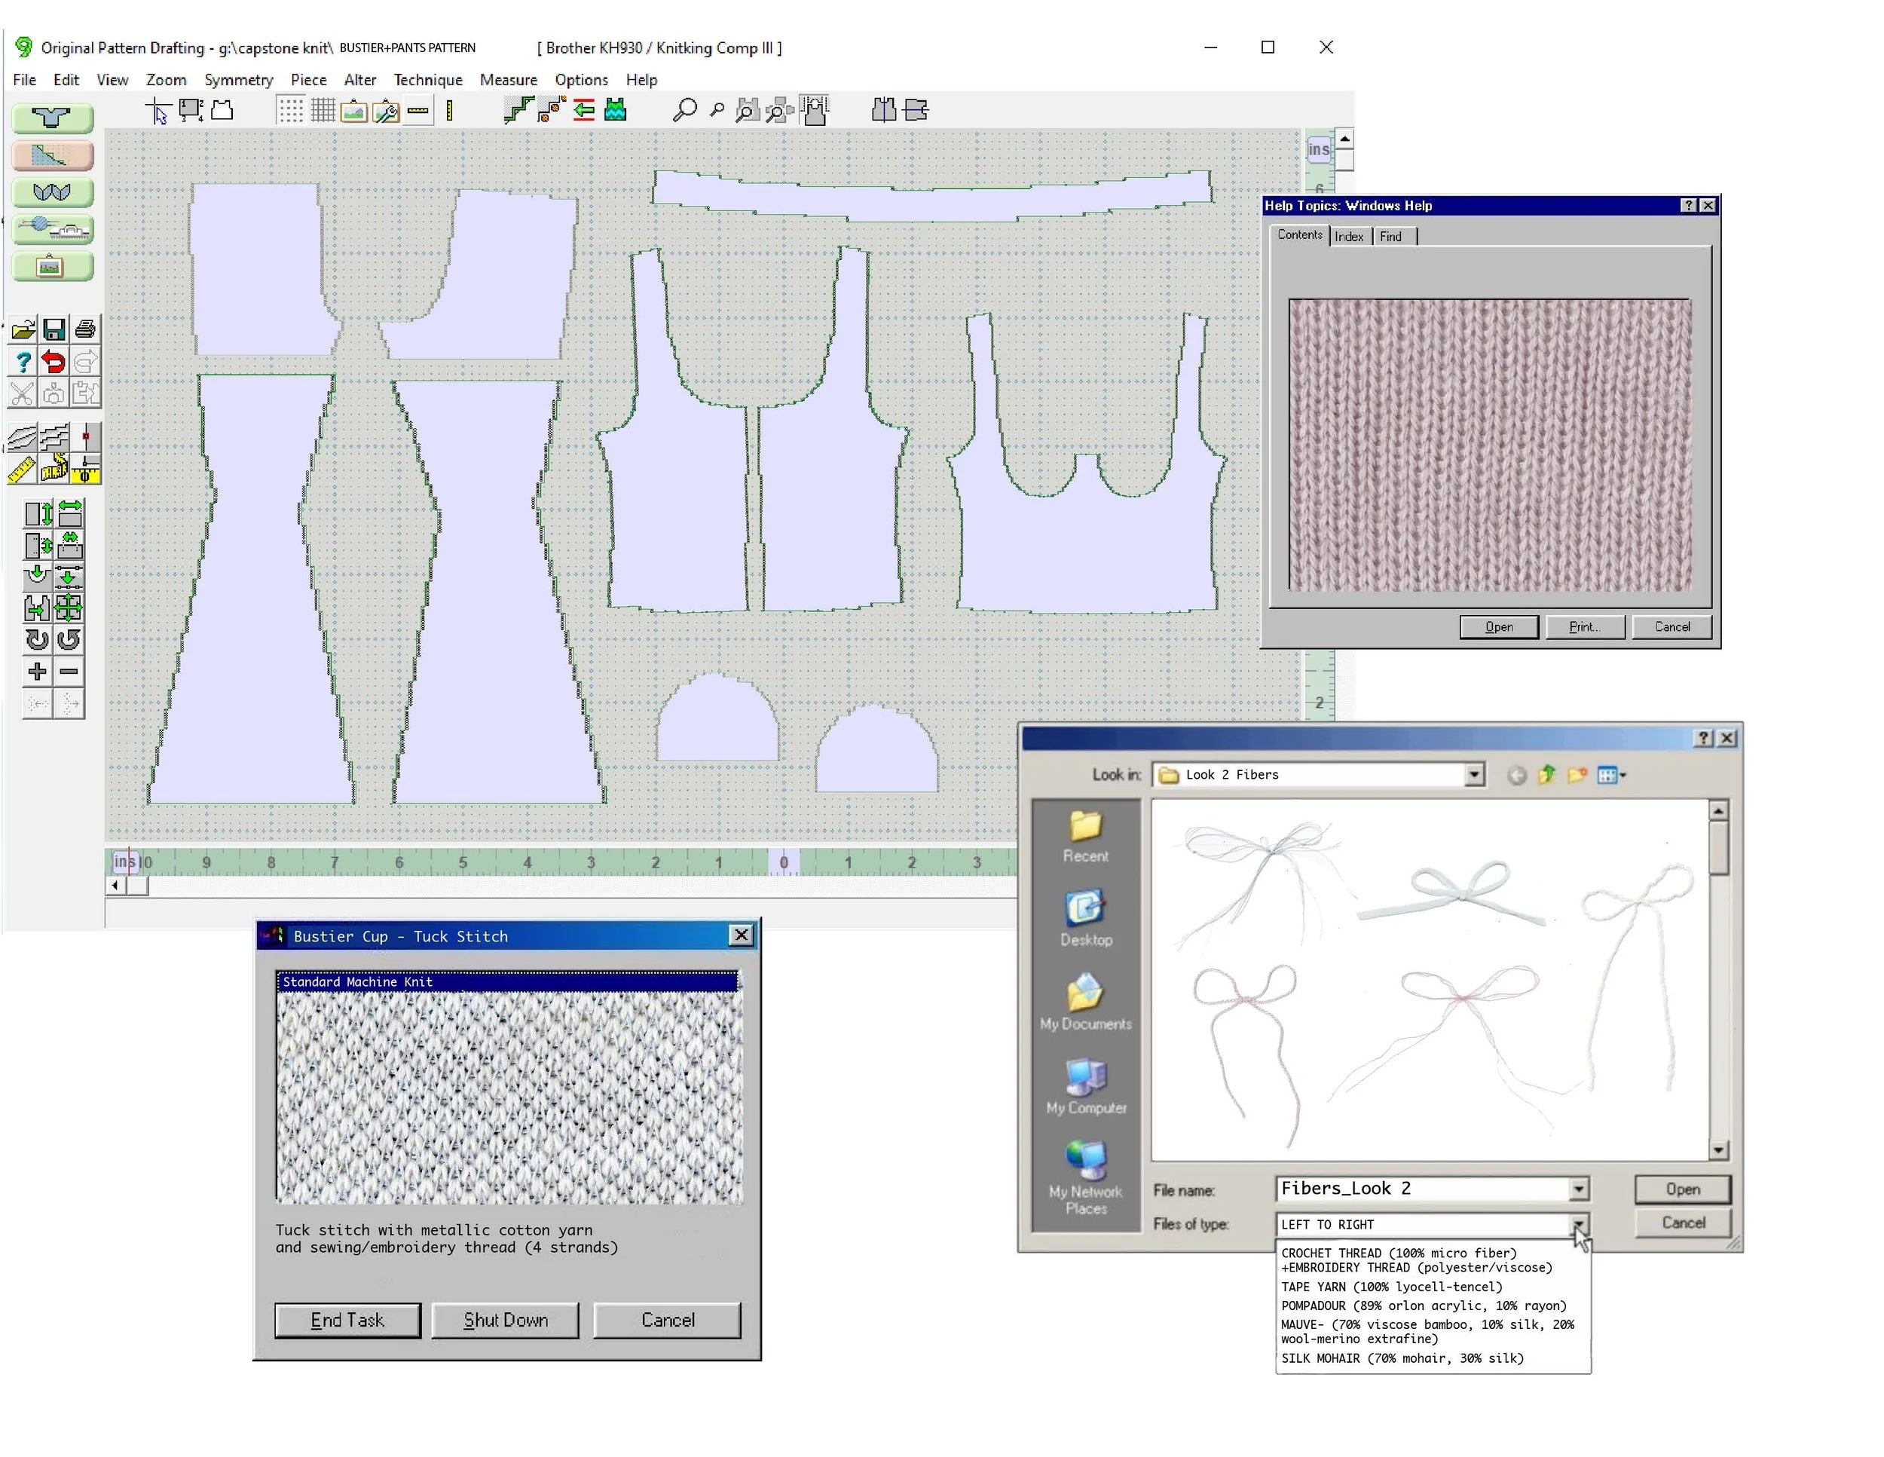1884x1457 pixels.
Task: Click the magnifying glass zoom icon
Action: point(684,110)
